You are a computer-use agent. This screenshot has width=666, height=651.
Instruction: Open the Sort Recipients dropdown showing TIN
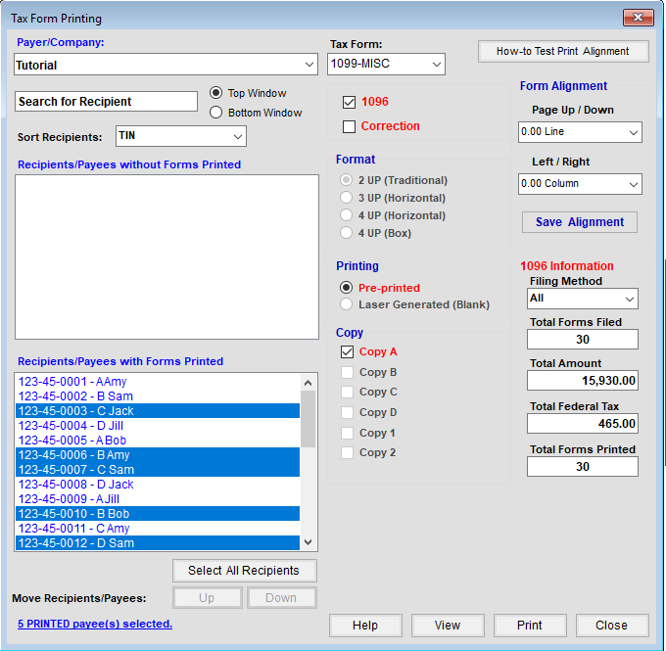[181, 136]
